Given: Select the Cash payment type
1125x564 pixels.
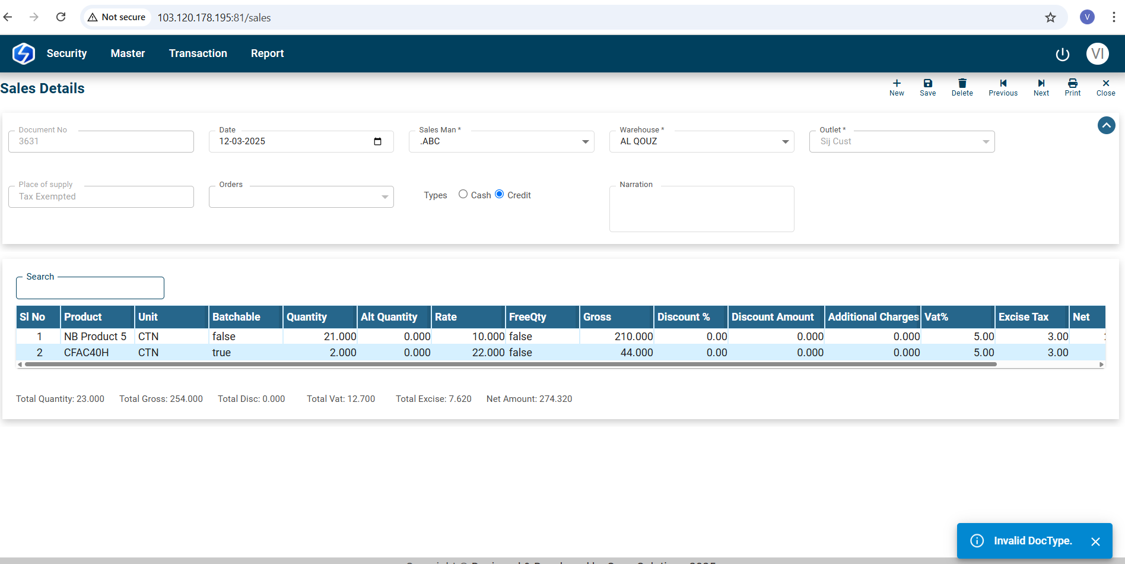Looking at the screenshot, I should pos(463,194).
